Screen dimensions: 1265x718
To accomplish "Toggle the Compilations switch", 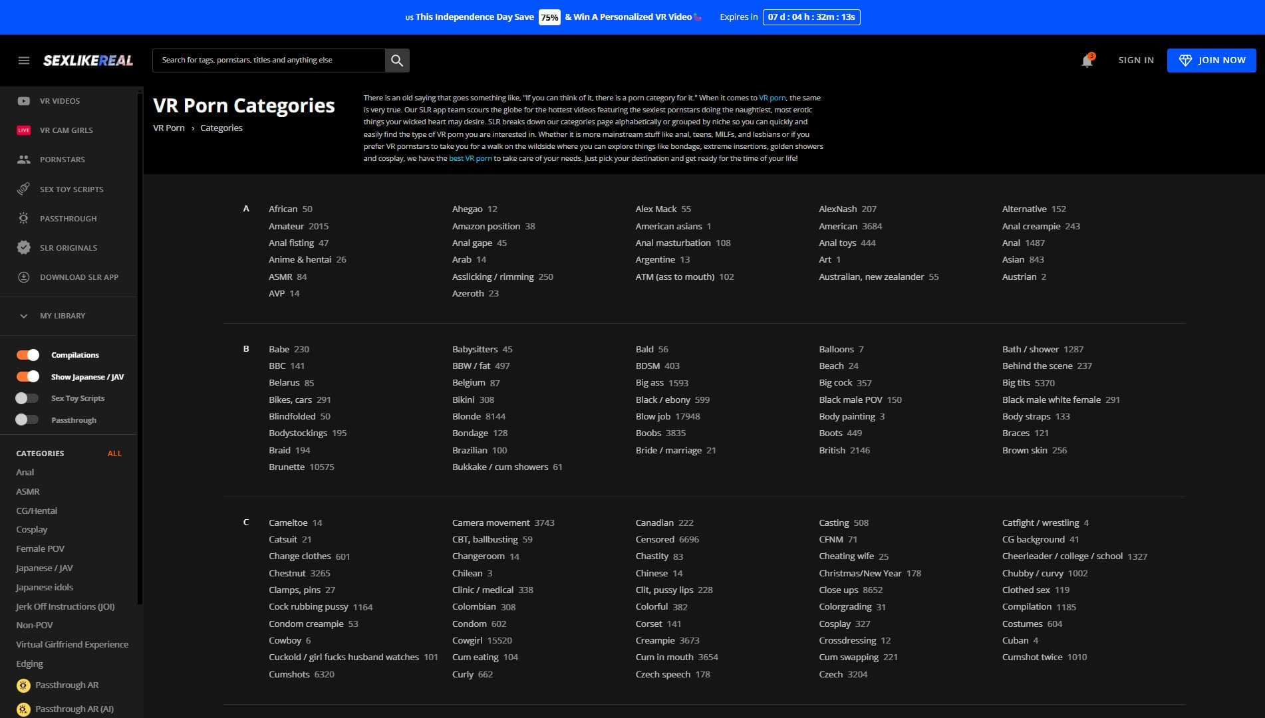I will click(28, 355).
